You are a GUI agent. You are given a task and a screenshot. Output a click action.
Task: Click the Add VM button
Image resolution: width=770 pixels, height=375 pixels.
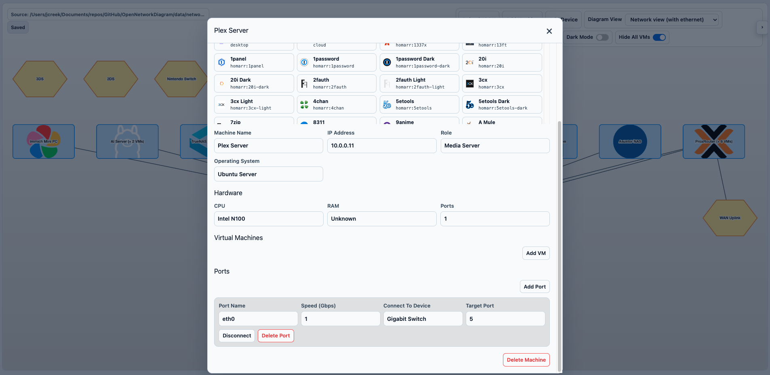536,253
